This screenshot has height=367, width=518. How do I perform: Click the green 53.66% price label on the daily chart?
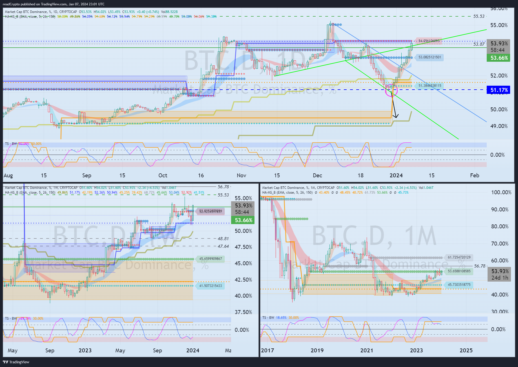(499, 58)
